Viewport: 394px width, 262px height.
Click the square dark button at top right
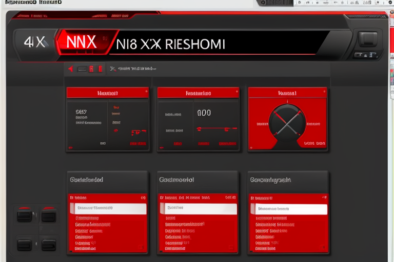pyautogui.click(x=367, y=40)
